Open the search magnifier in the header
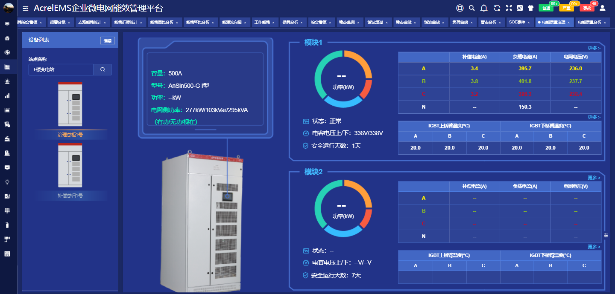 pyautogui.click(x=472, y=8)
